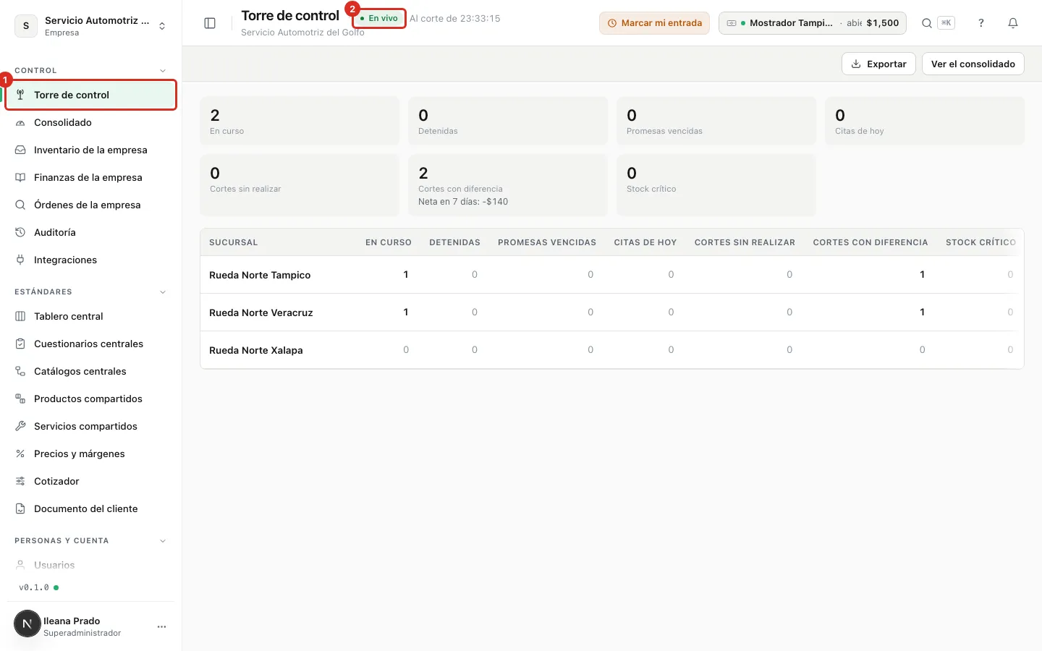Open the help question mark icon
The width and height of the screenshot is (1042, 651).
(981, 23)
